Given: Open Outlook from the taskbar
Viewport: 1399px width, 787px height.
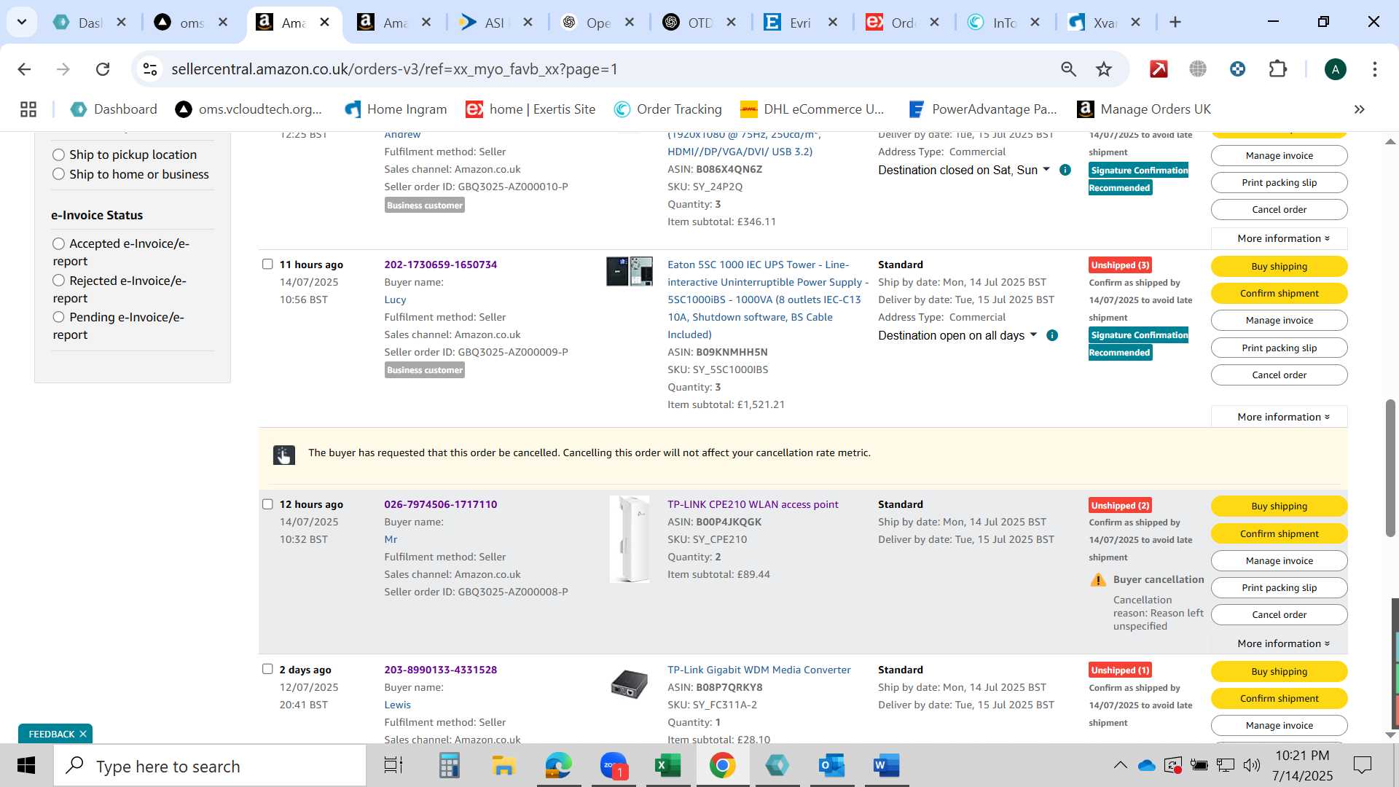Looking at the screenshot, I should point(831,766).
